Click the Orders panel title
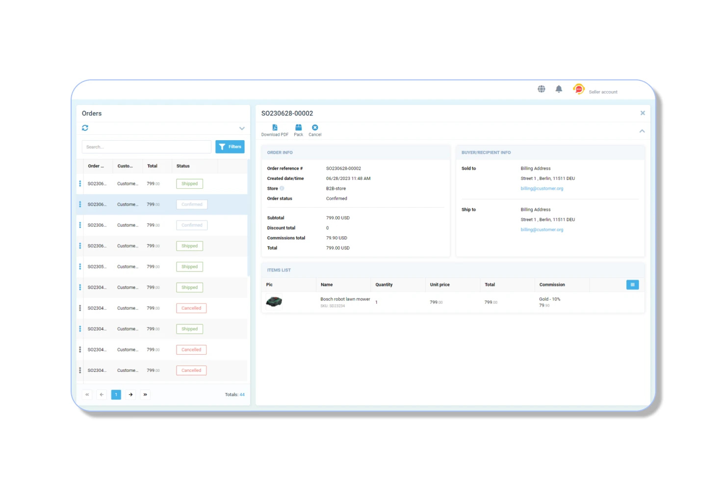The image size is (726, 490). click(92, 113)
